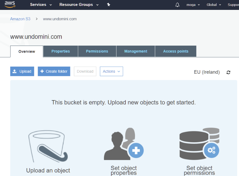
Task: Click the EU (Ireland) region label
Action: [x=207, y=72]
